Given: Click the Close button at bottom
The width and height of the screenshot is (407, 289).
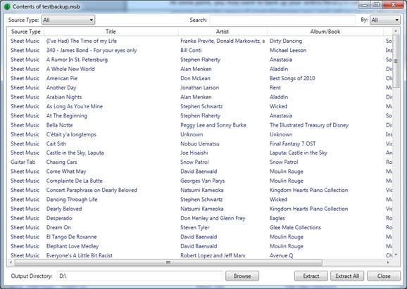Looking at the screenshot, I should coord(384,276).
